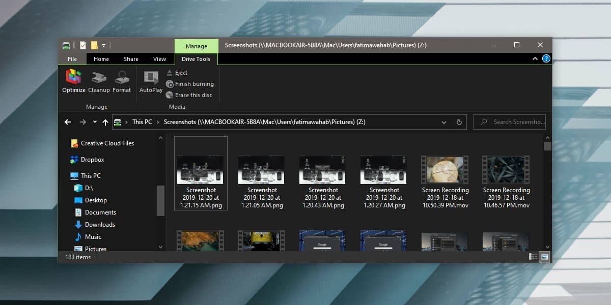Open AutoPlay settings from the ribbon

[150, 81]
